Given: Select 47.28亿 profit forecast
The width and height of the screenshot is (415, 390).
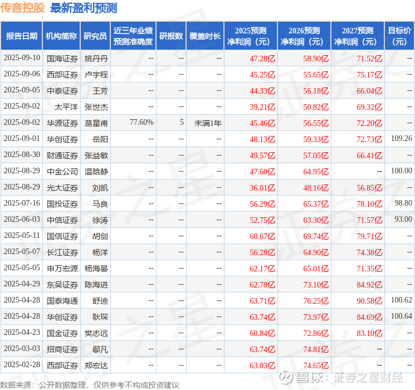Looking at the screenshot, I should tap(262, 58).
